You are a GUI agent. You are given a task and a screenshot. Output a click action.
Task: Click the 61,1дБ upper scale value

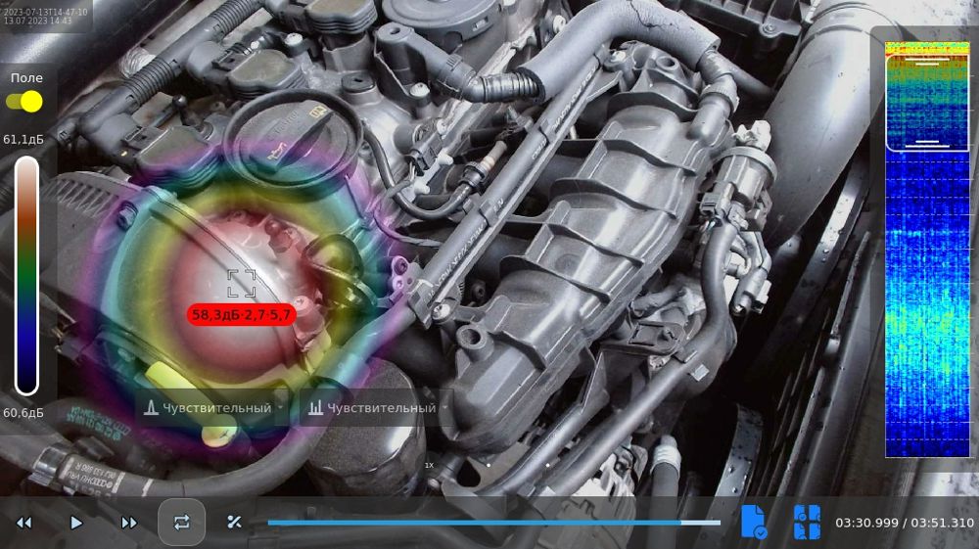coord(23,140)
